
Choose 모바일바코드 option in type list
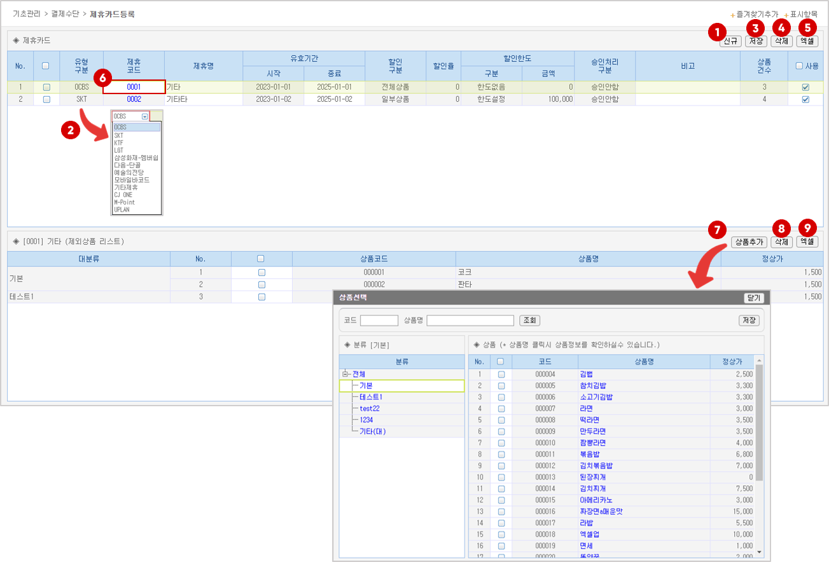click(x=132, y=180)
